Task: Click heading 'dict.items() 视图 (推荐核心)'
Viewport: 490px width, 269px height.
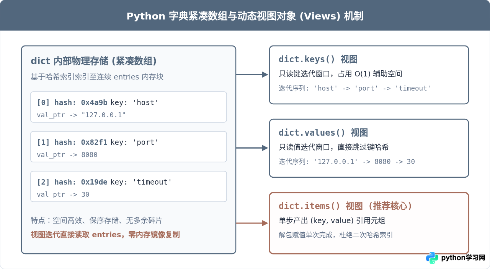Action: pyautogui.click(x=346, y=206)
